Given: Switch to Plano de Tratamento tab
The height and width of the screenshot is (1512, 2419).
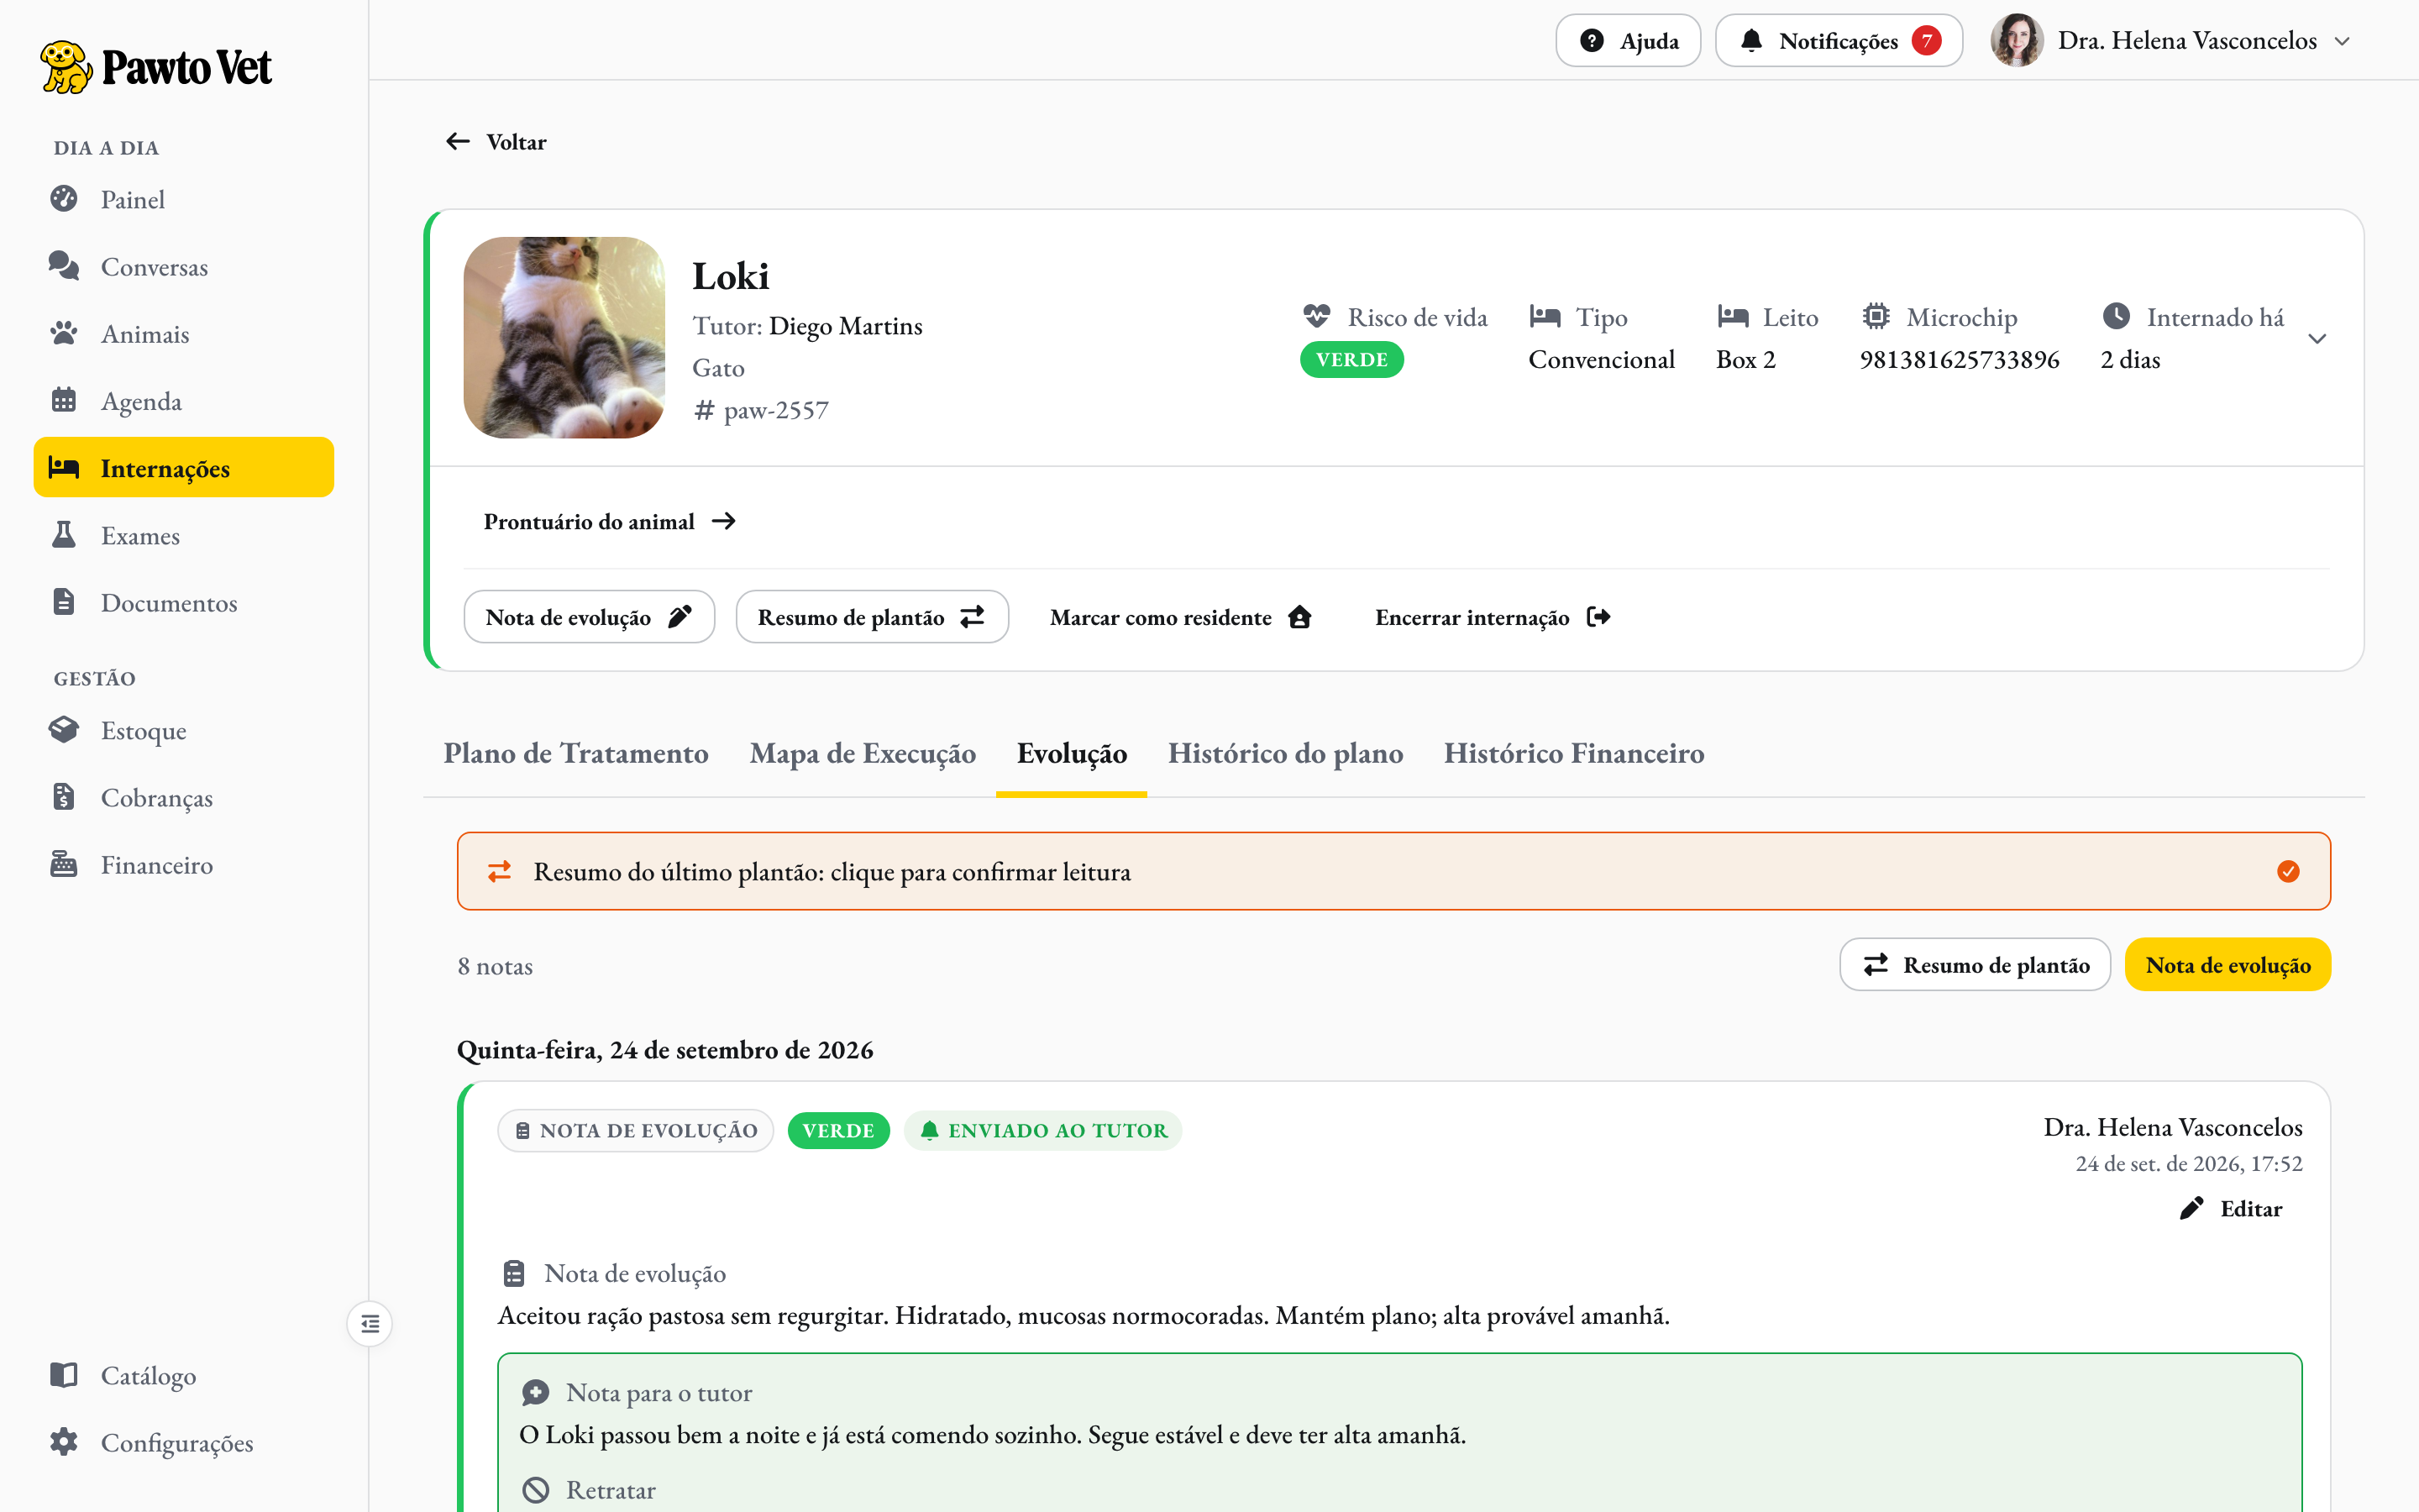Looking at the screenshot, I should tap(575, 753).
